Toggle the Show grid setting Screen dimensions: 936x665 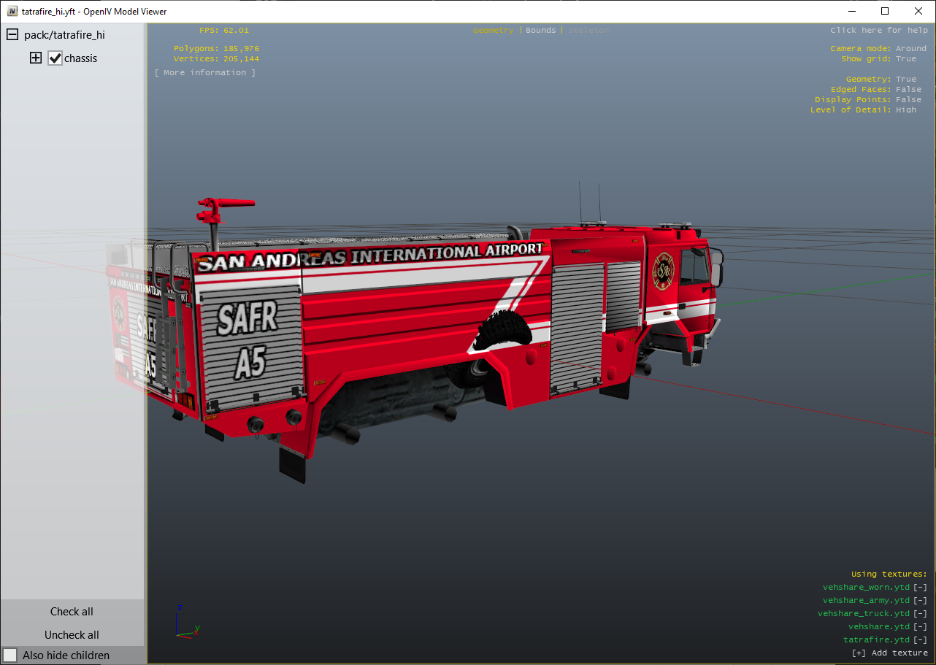(x=905, y=59)
